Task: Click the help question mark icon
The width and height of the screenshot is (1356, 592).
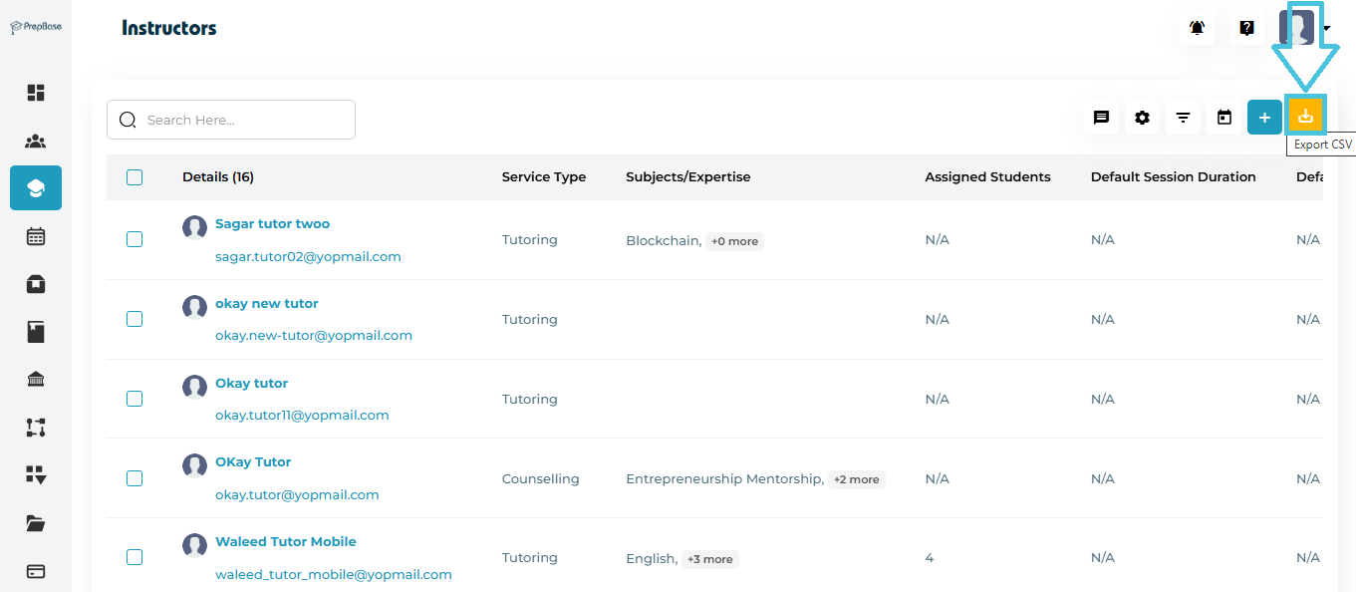Action: [x=1246, y=28]
